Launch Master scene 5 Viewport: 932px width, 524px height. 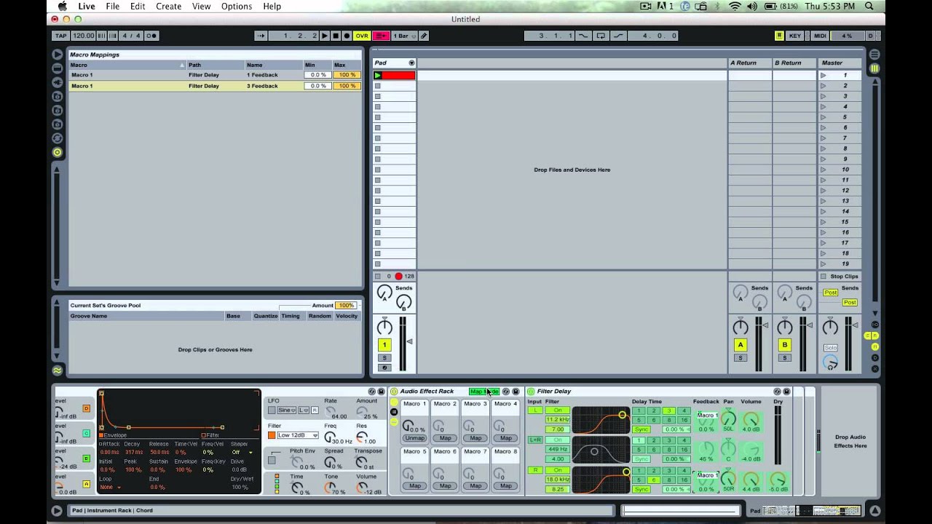(x=824, y=117)
